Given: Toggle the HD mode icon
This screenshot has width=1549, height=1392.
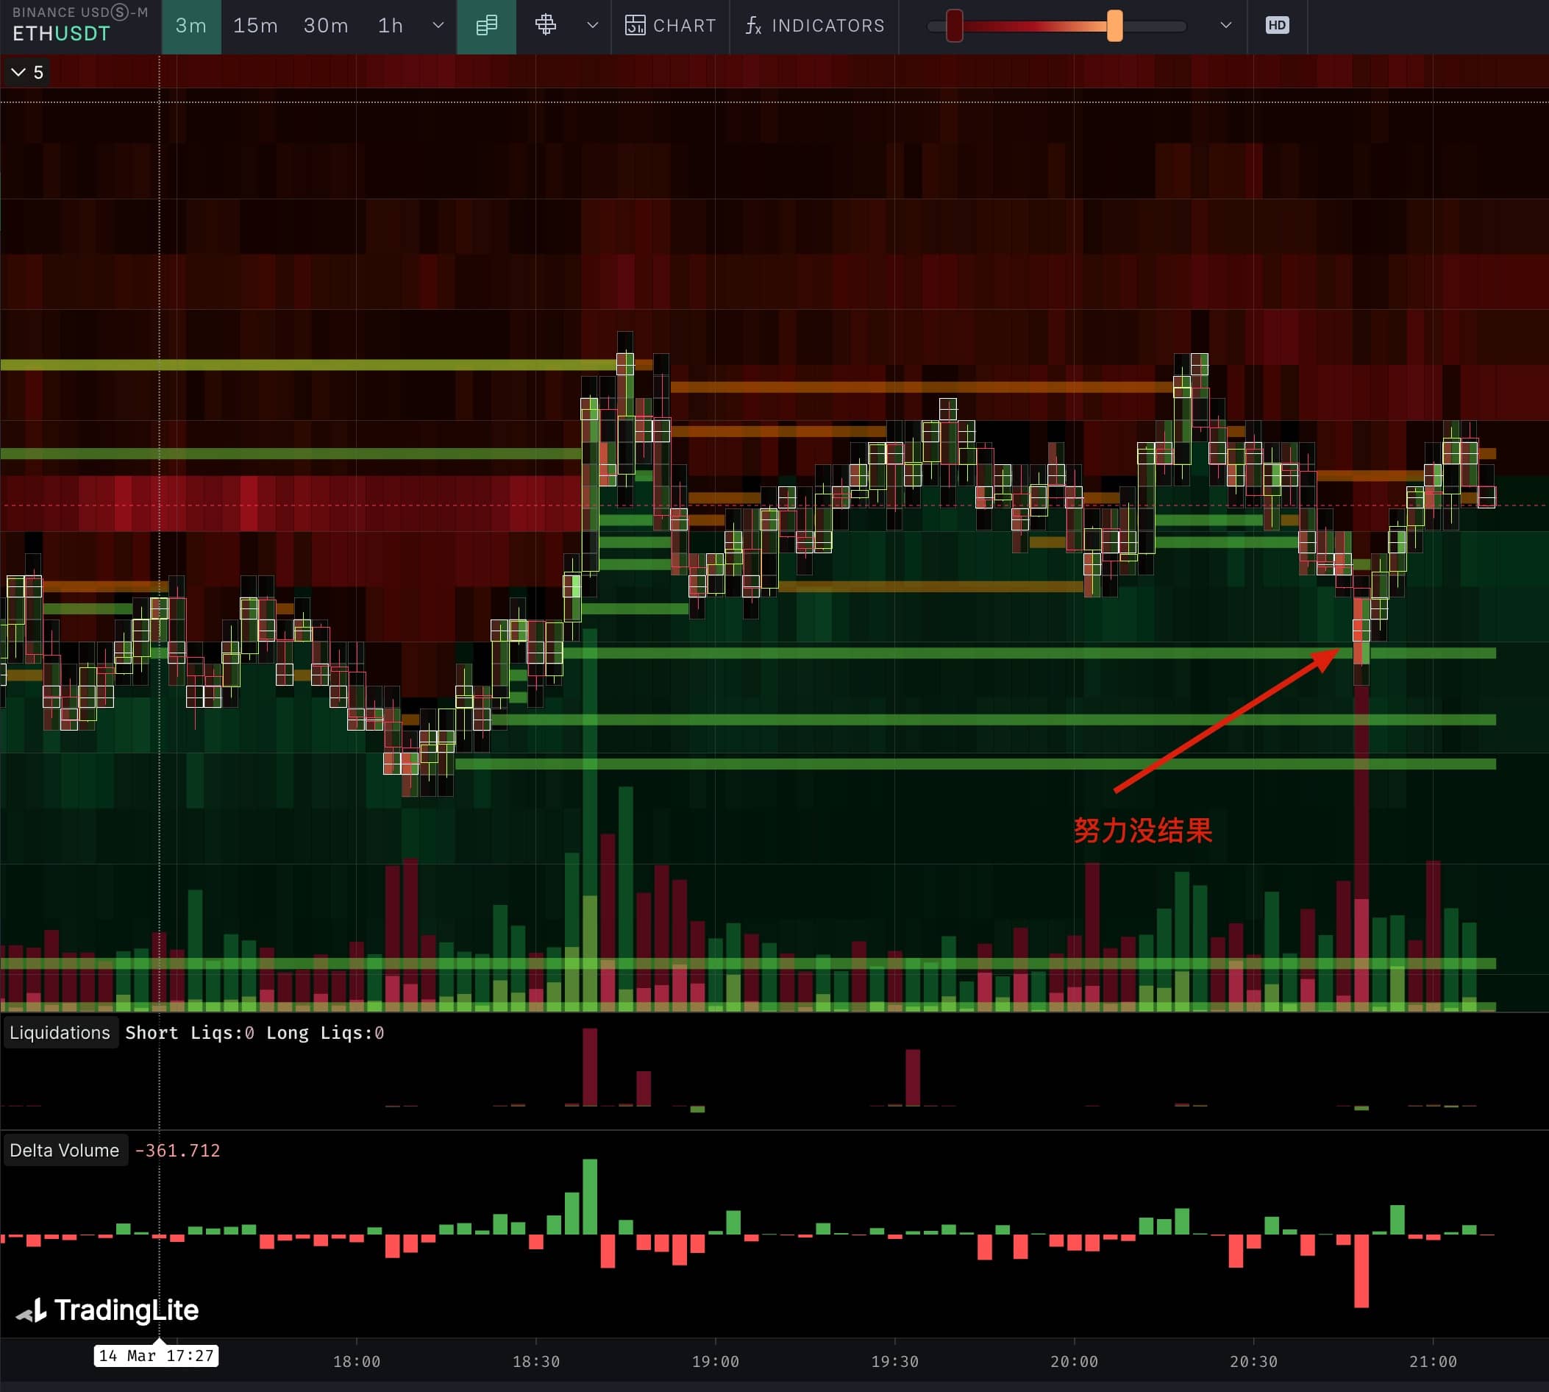Looking at the screenshot, I should [x=1277, y=26].
